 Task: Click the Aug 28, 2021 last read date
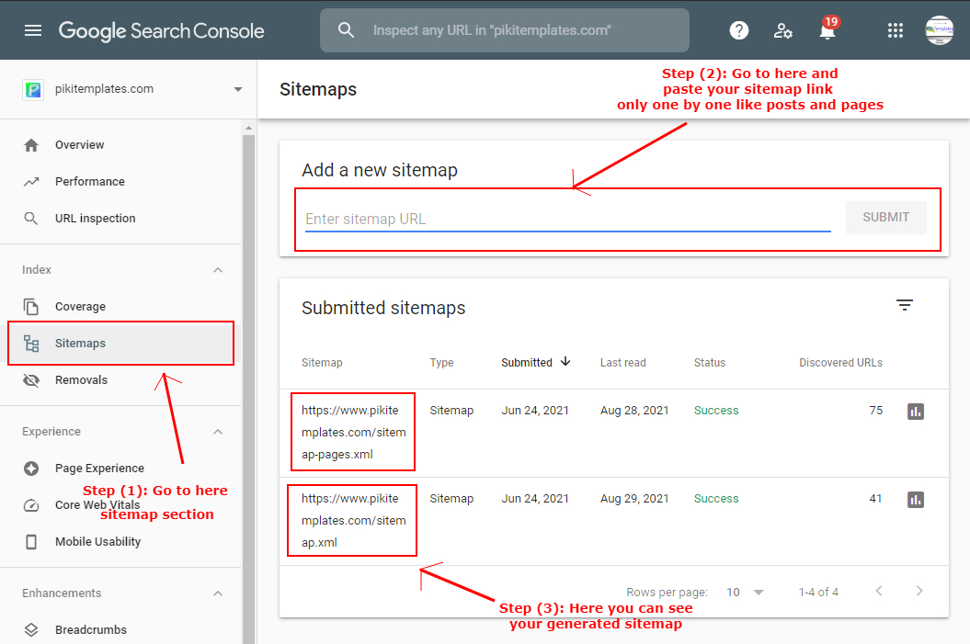[634, 411]
